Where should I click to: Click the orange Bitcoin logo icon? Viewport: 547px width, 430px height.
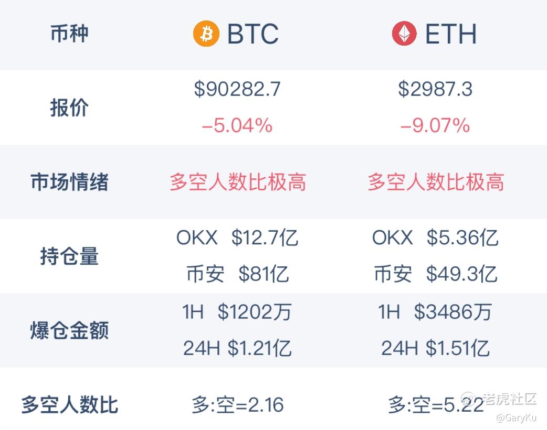206,34
